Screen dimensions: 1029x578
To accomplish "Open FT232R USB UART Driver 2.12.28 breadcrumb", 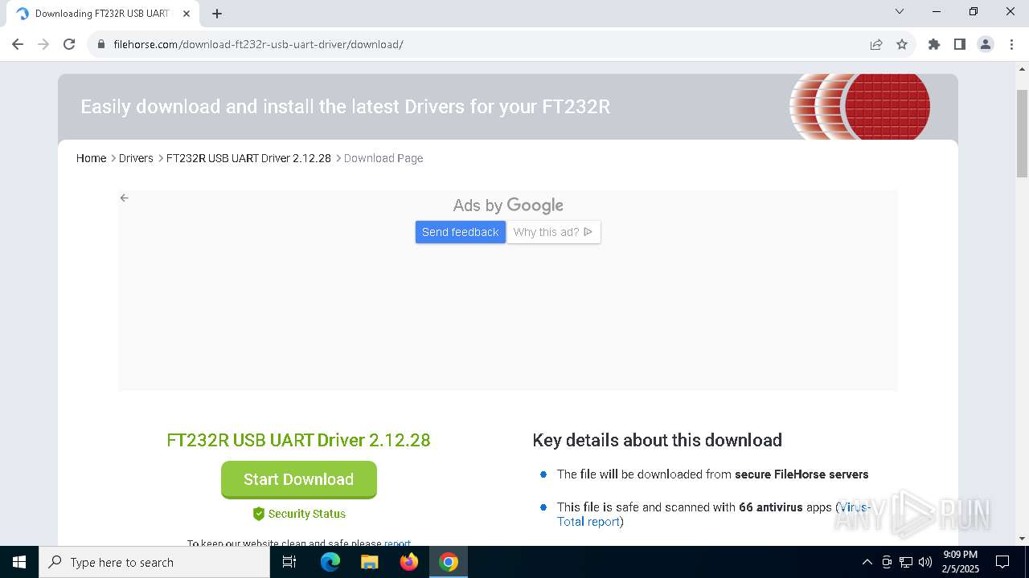I will [x=248, y=158].
